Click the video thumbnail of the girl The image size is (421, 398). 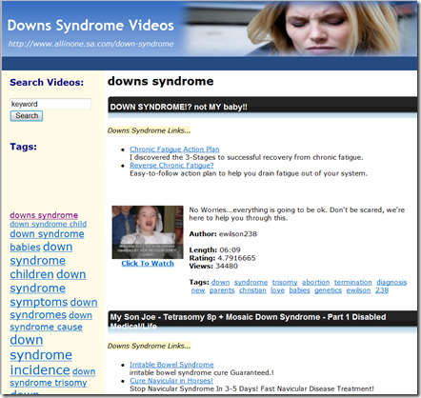pyautogui.click(x=148, y=232)
